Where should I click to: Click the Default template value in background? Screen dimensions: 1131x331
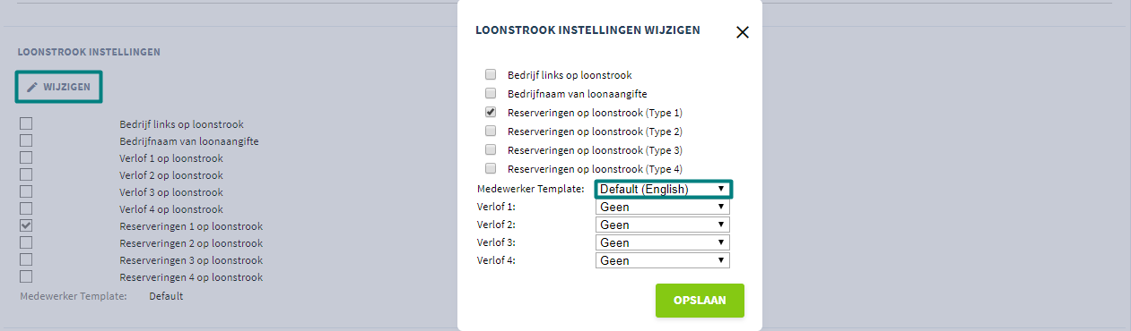click(x=166, y=296)
